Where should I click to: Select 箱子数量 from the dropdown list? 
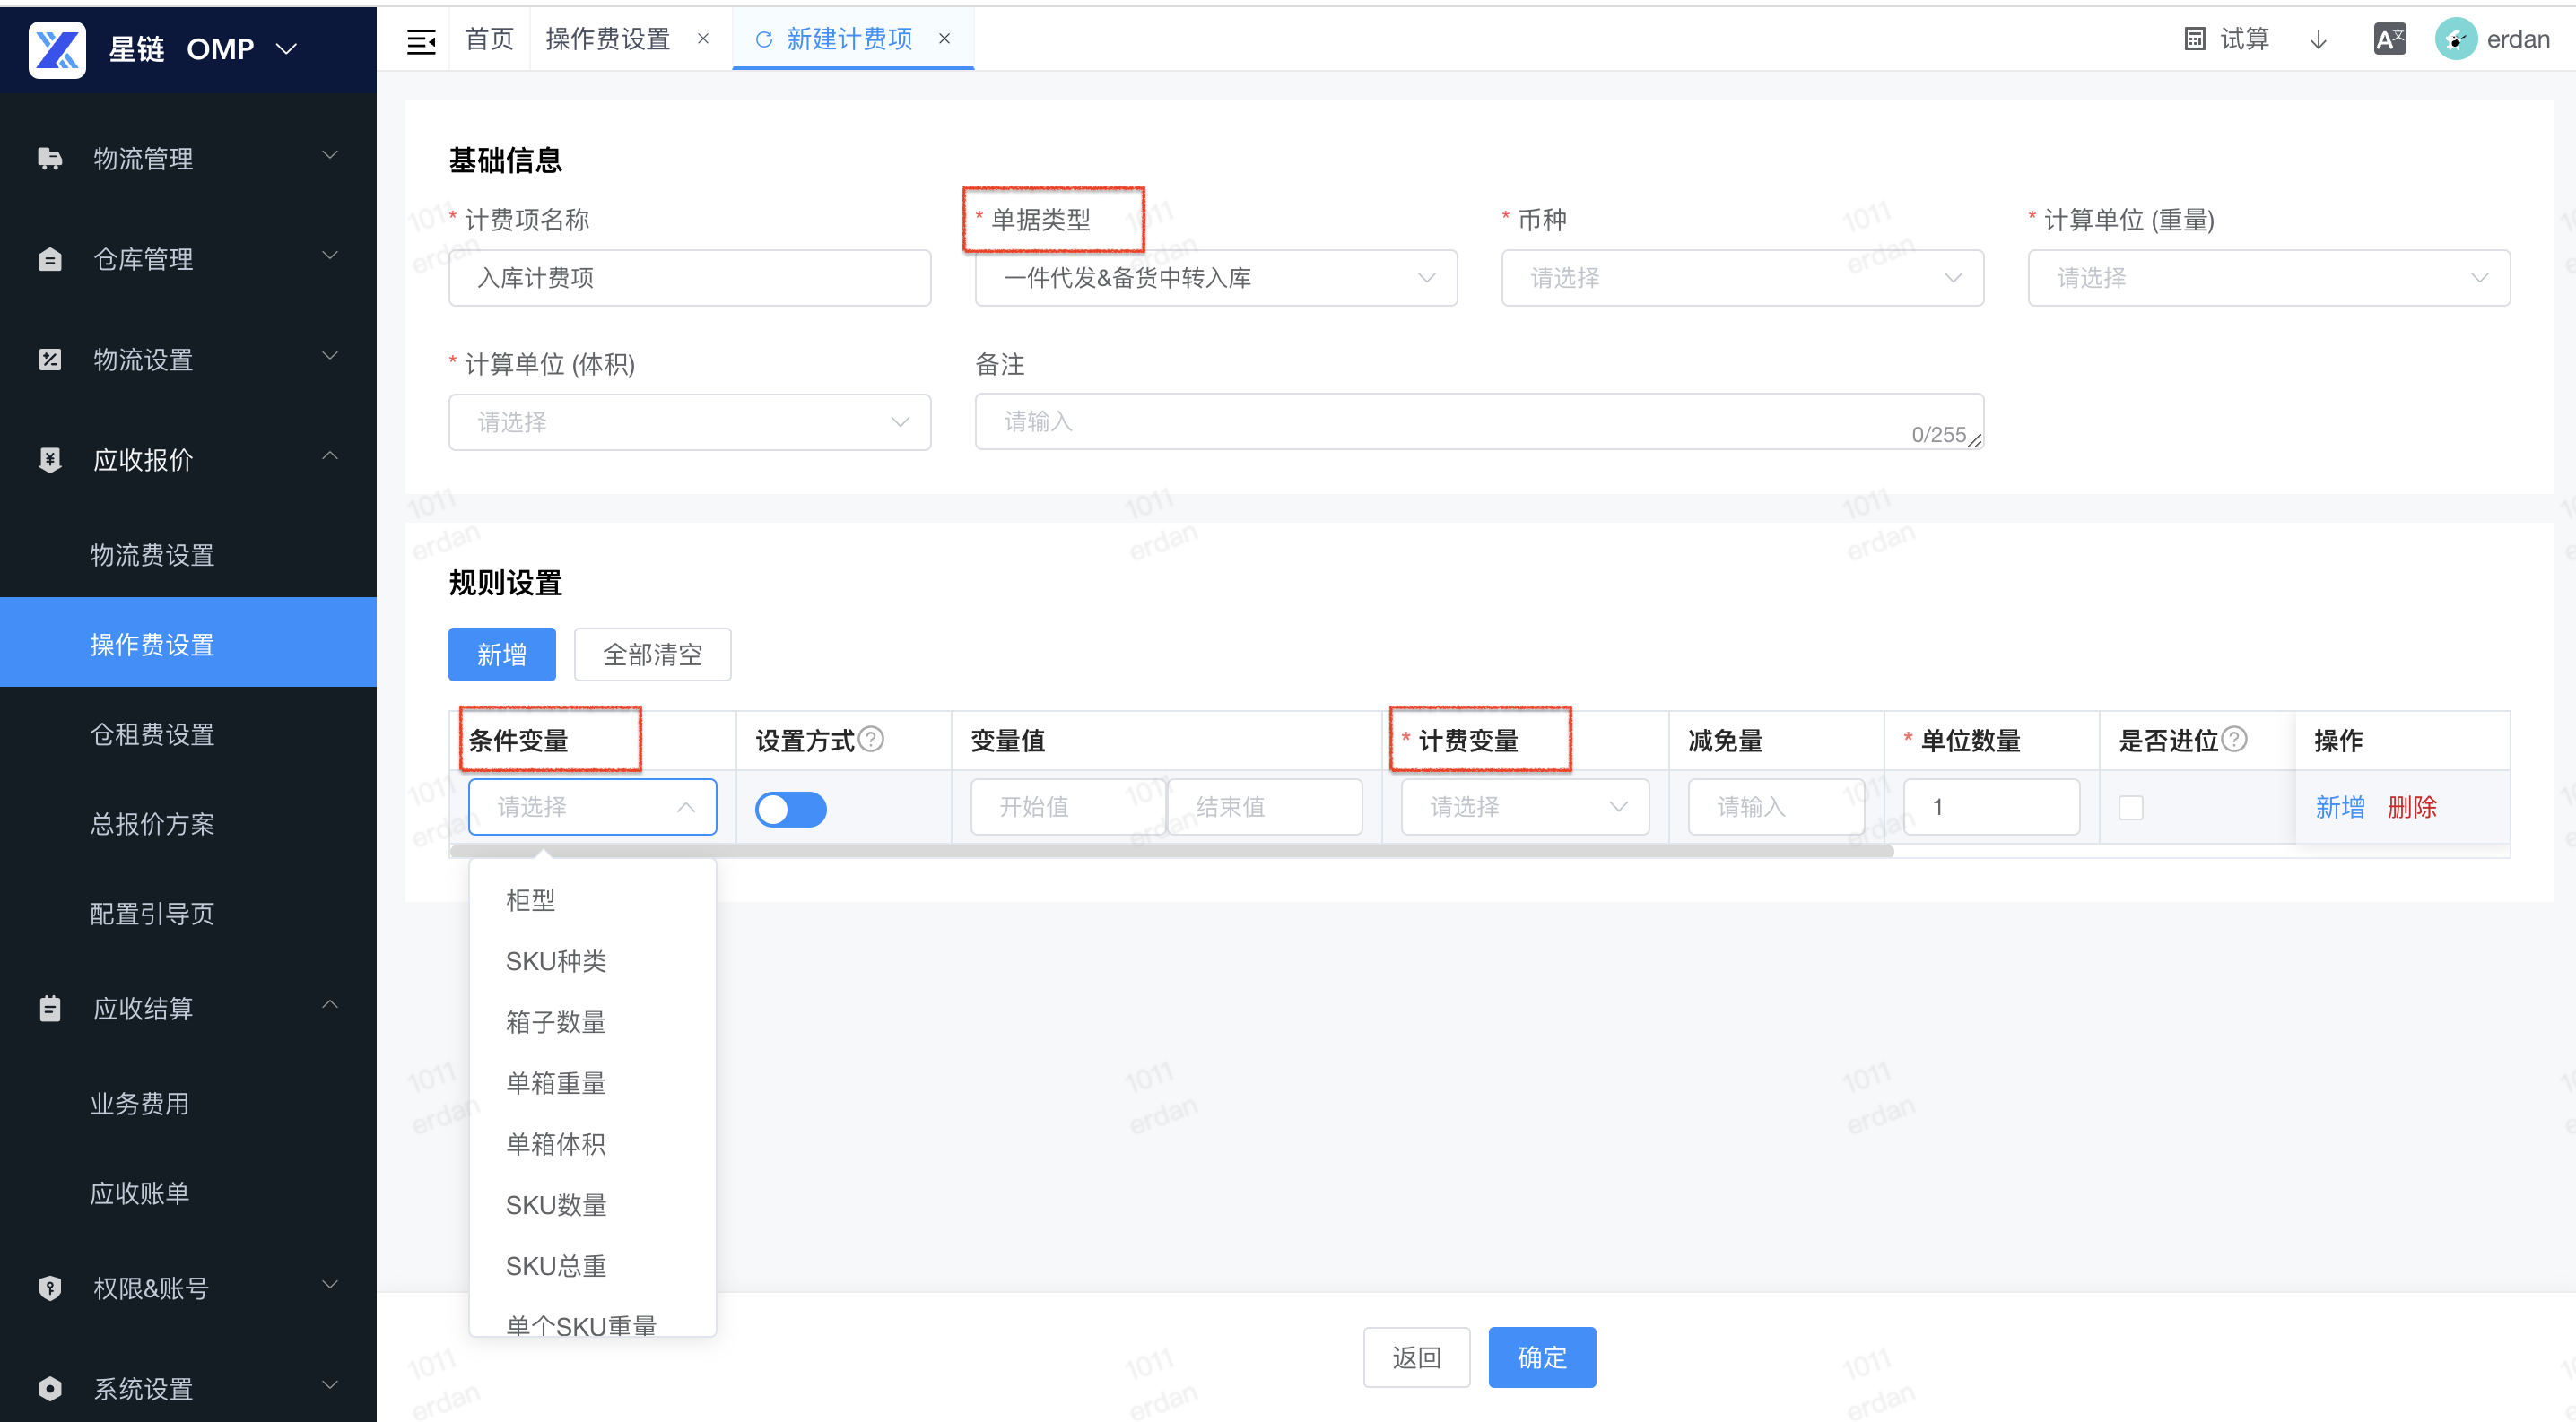(x=592, y=1021)
